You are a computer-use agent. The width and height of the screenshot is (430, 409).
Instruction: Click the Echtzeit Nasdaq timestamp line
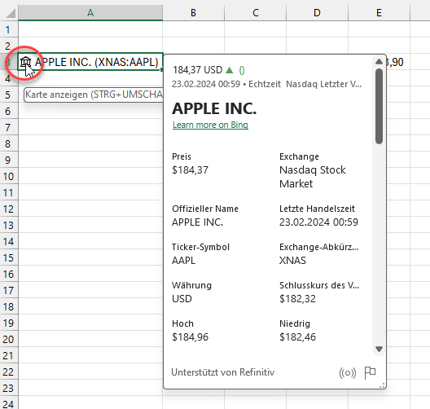pos(266,84)
